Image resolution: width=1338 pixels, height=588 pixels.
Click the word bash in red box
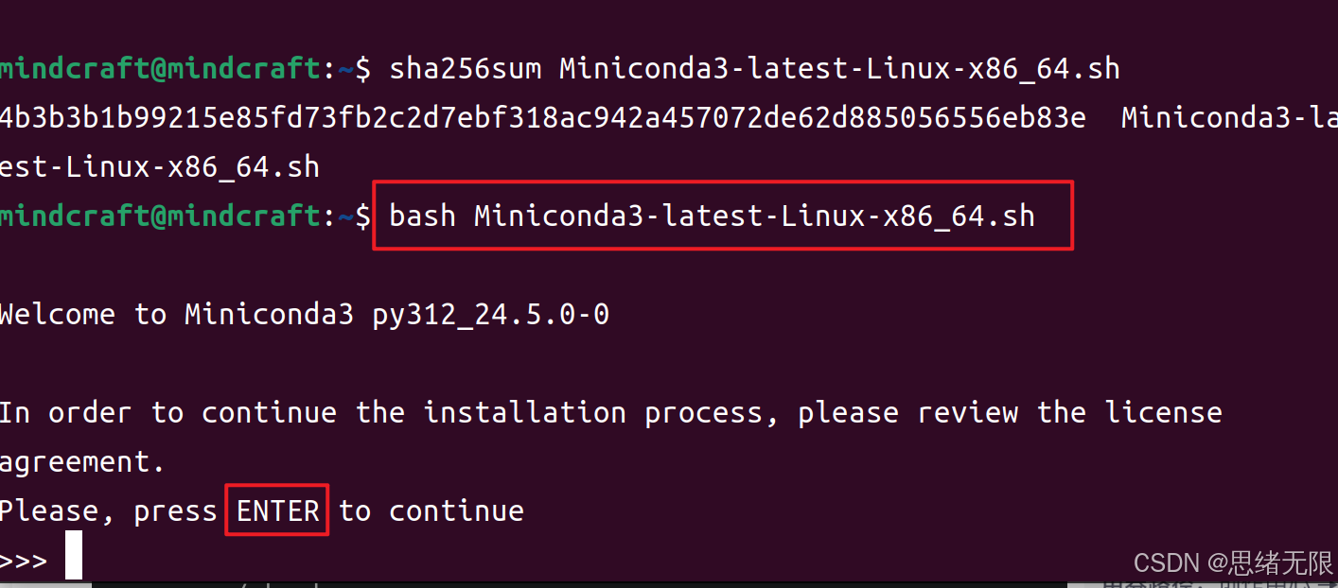(x=423, y=216)
